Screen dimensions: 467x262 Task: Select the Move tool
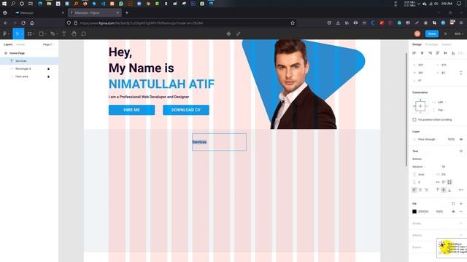pyautogui.click(x=18, y=34)
